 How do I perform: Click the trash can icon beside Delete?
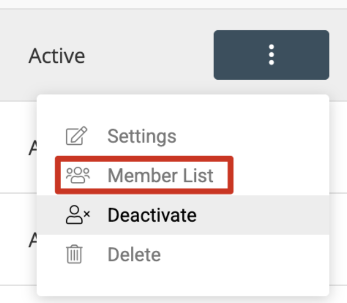pyautogui.click(x=74, y=254)
